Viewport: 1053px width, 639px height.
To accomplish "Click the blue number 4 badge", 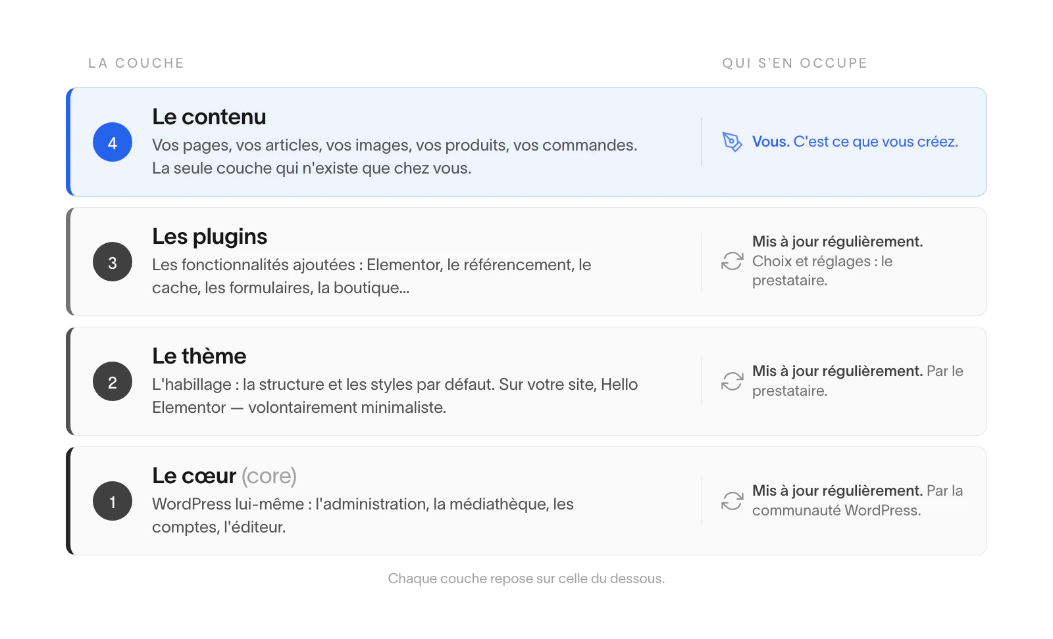I will point(113,142).
